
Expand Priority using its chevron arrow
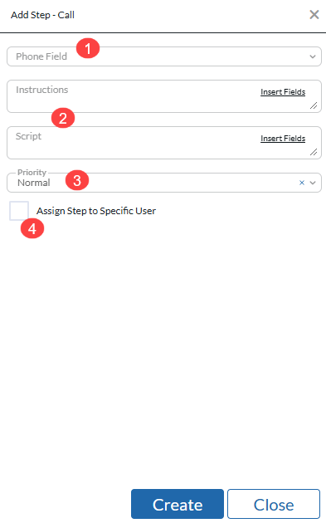point(313,183)
